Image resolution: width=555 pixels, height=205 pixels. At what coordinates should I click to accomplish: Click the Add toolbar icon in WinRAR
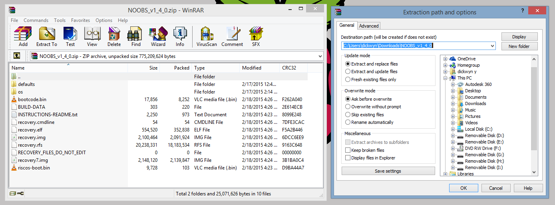click(23, 34)
